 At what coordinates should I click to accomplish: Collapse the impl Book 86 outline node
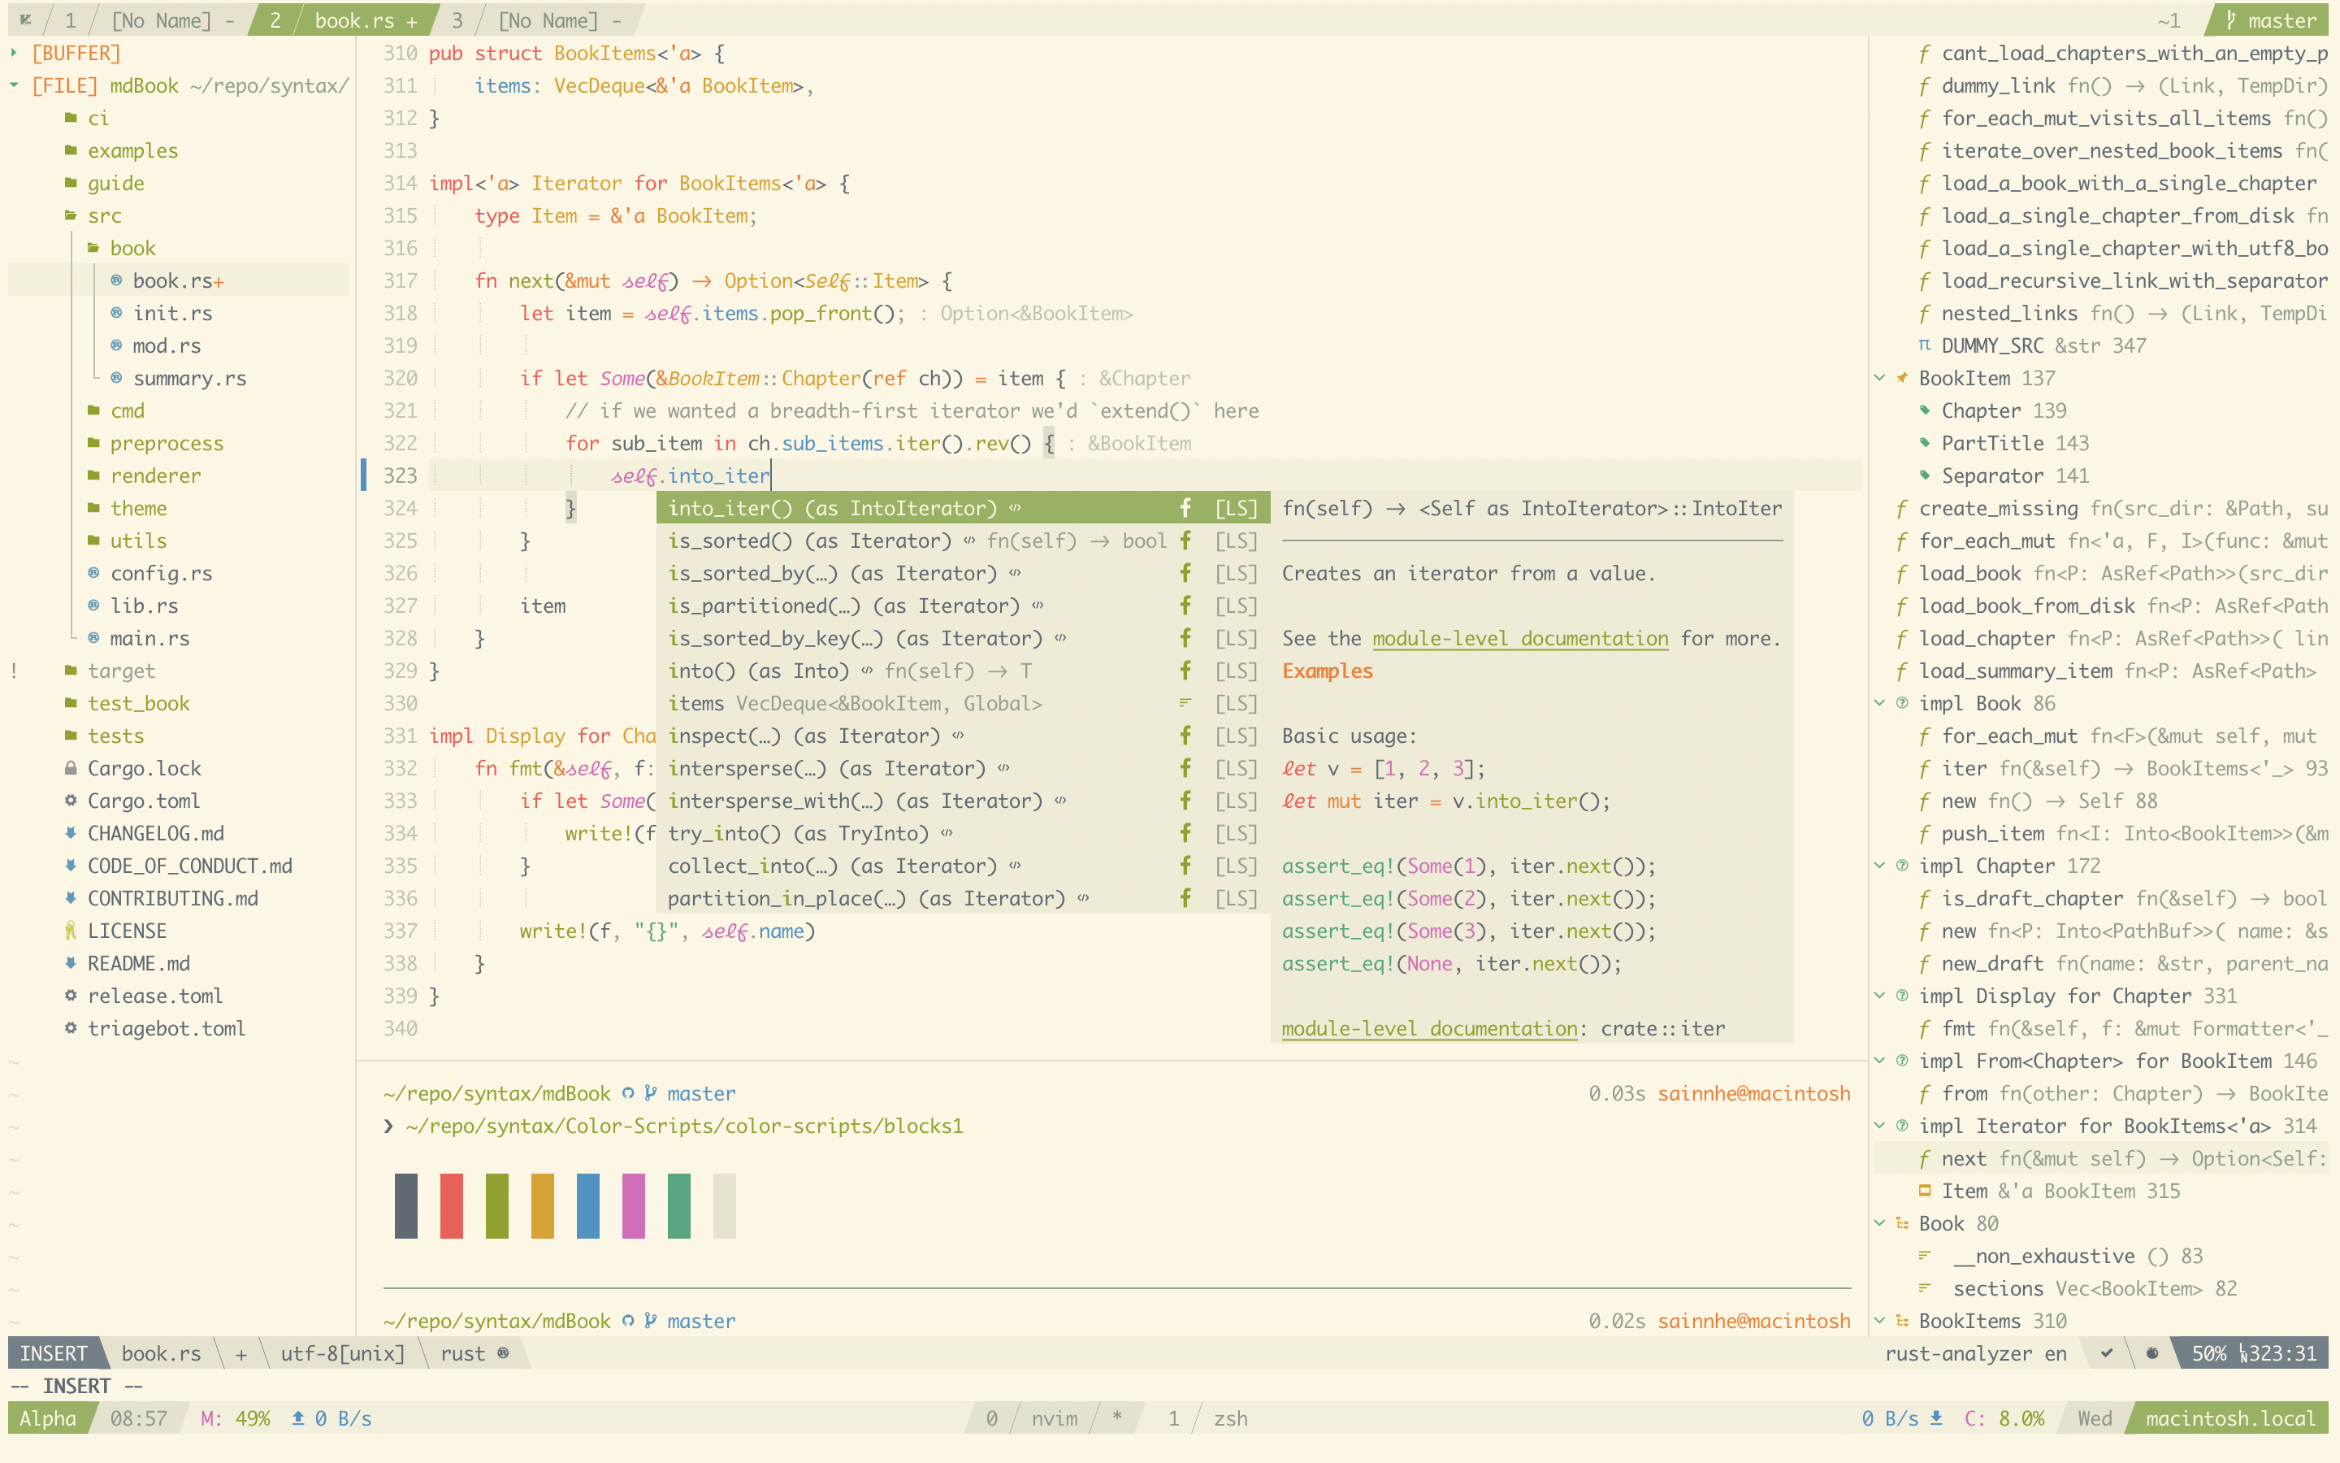point(1880,703)
